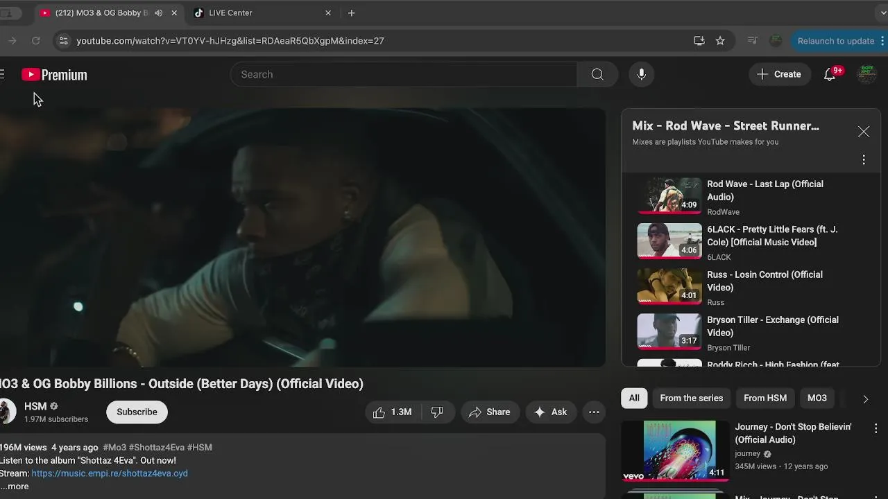Viewport: 888px width, 499px height.
Task: Play Rod Wave Last Lap thumbnail
Action: pos(669,195)
